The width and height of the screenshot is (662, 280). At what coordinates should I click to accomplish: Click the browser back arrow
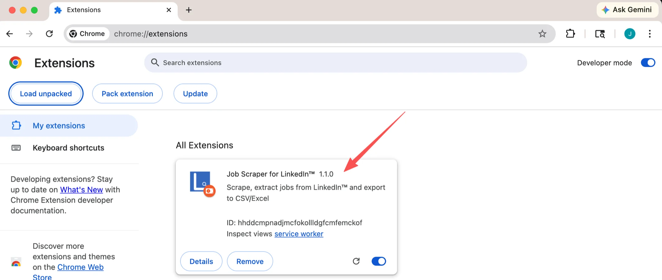[x=10, y=34]
